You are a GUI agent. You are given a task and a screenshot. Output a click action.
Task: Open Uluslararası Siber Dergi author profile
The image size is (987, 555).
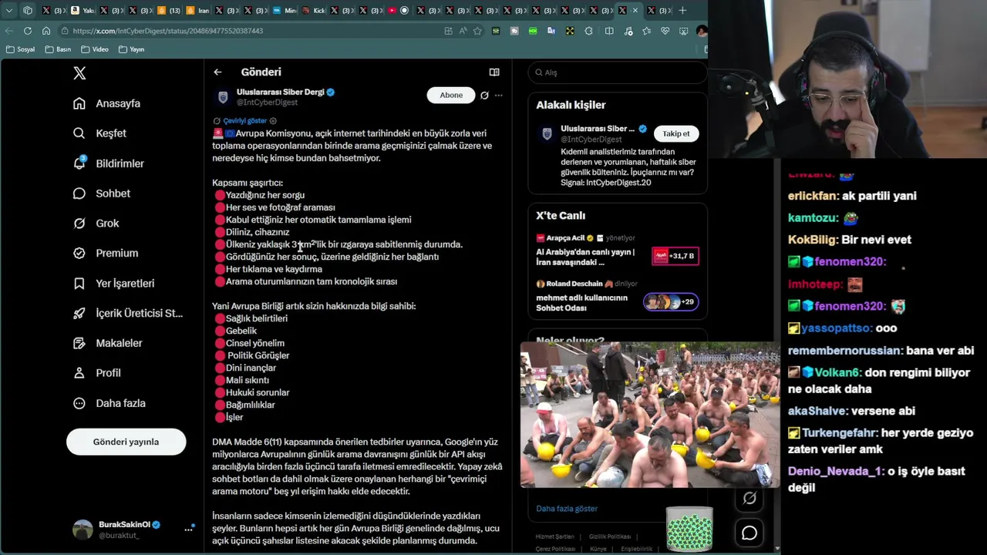(x=280, y=92)
